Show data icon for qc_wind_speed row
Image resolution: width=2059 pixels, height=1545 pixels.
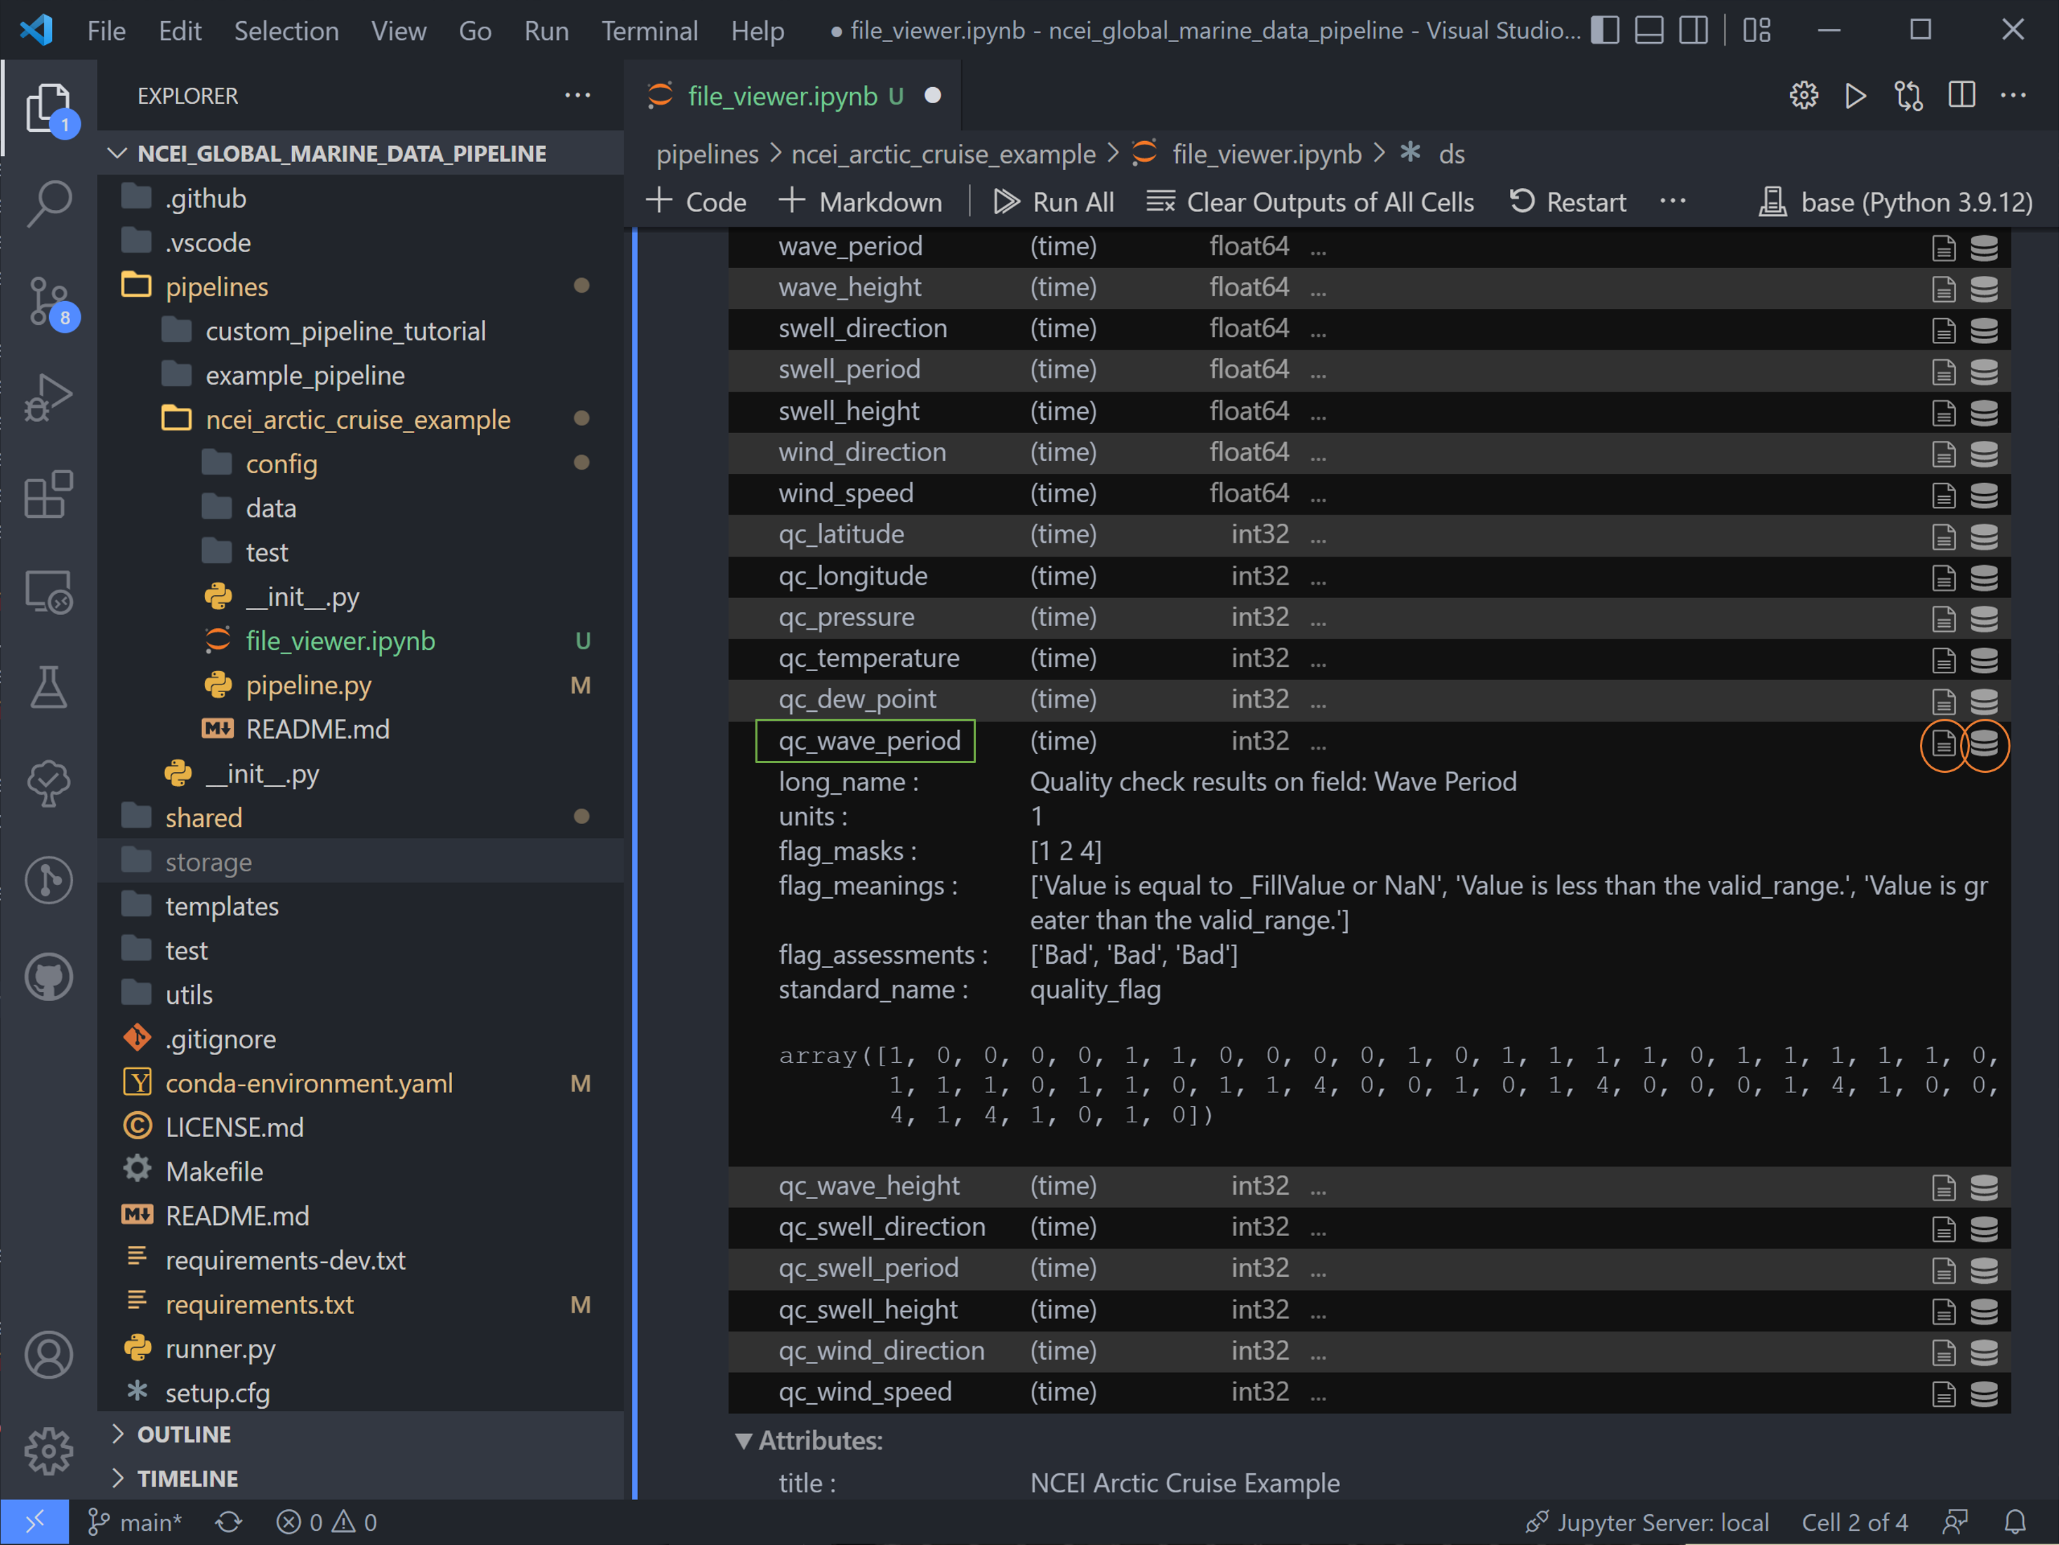1984,1393
